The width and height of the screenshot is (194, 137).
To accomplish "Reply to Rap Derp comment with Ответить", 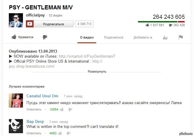I will pos(34,133).
